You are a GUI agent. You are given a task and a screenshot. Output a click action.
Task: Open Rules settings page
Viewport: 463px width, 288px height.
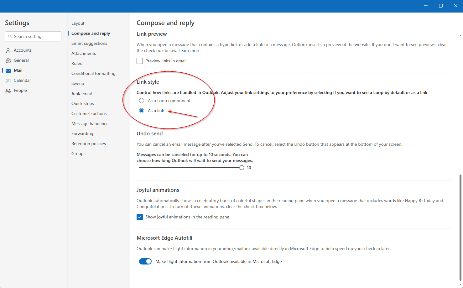click(x=76, y=63)
